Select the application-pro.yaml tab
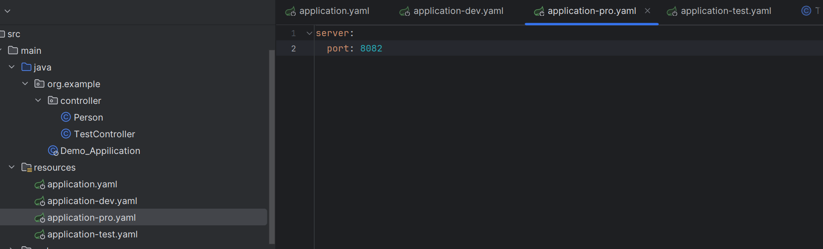This screenshot has width=823, height=249. 592,11
